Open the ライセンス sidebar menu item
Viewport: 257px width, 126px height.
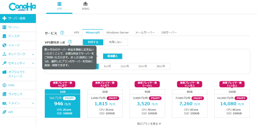pyautogui.click(x=18, y=94)
